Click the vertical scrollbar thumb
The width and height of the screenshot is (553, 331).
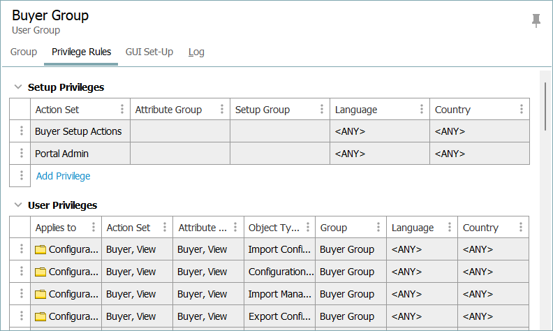pyautogui.click(x=545, y=105)
